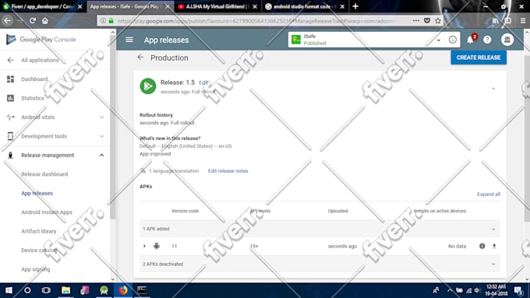Click the Pocket save icon in the address bar

[x=427, y=21]
